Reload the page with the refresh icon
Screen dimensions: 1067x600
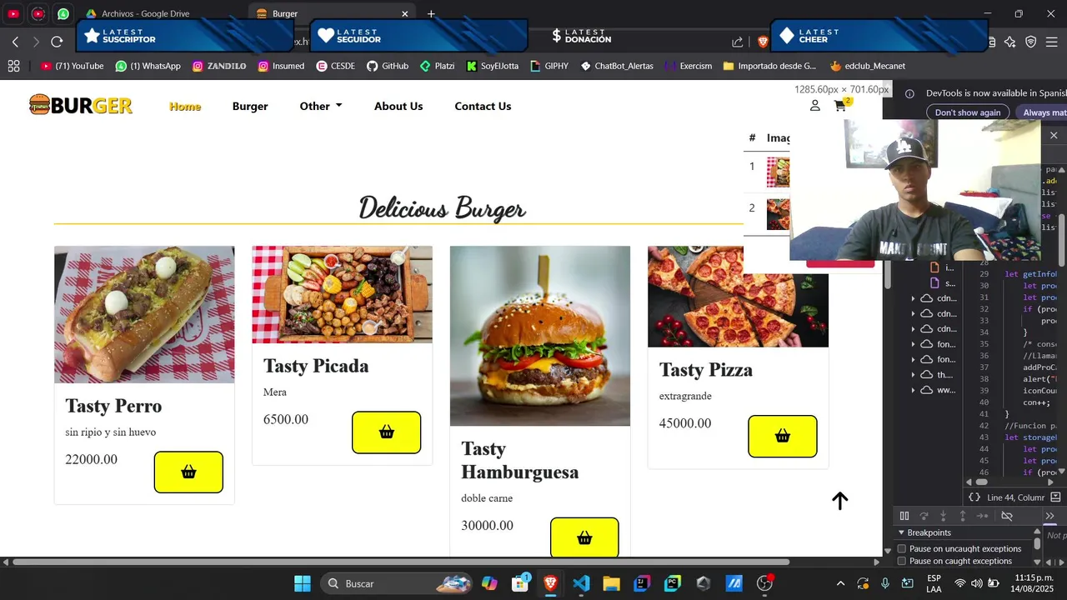57,42
